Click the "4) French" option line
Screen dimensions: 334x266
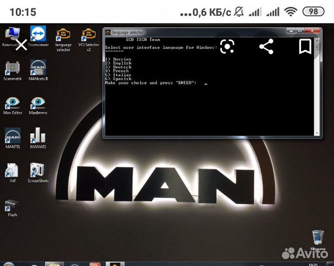117,71
